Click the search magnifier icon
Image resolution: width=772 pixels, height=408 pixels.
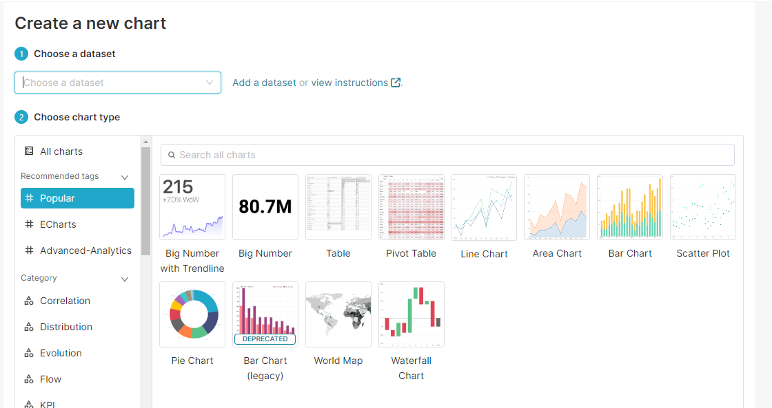tap(172, 155)
